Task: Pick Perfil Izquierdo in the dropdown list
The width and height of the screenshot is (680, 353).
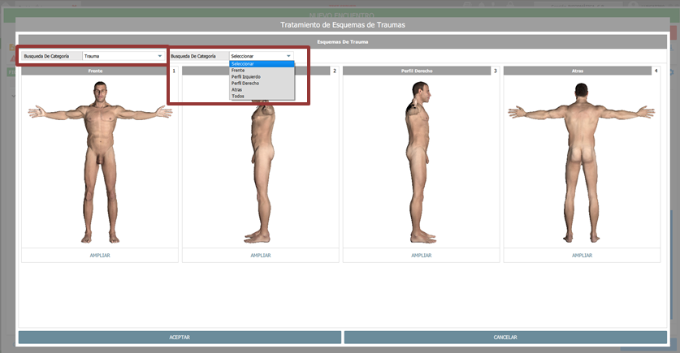Action: [246, 77]
